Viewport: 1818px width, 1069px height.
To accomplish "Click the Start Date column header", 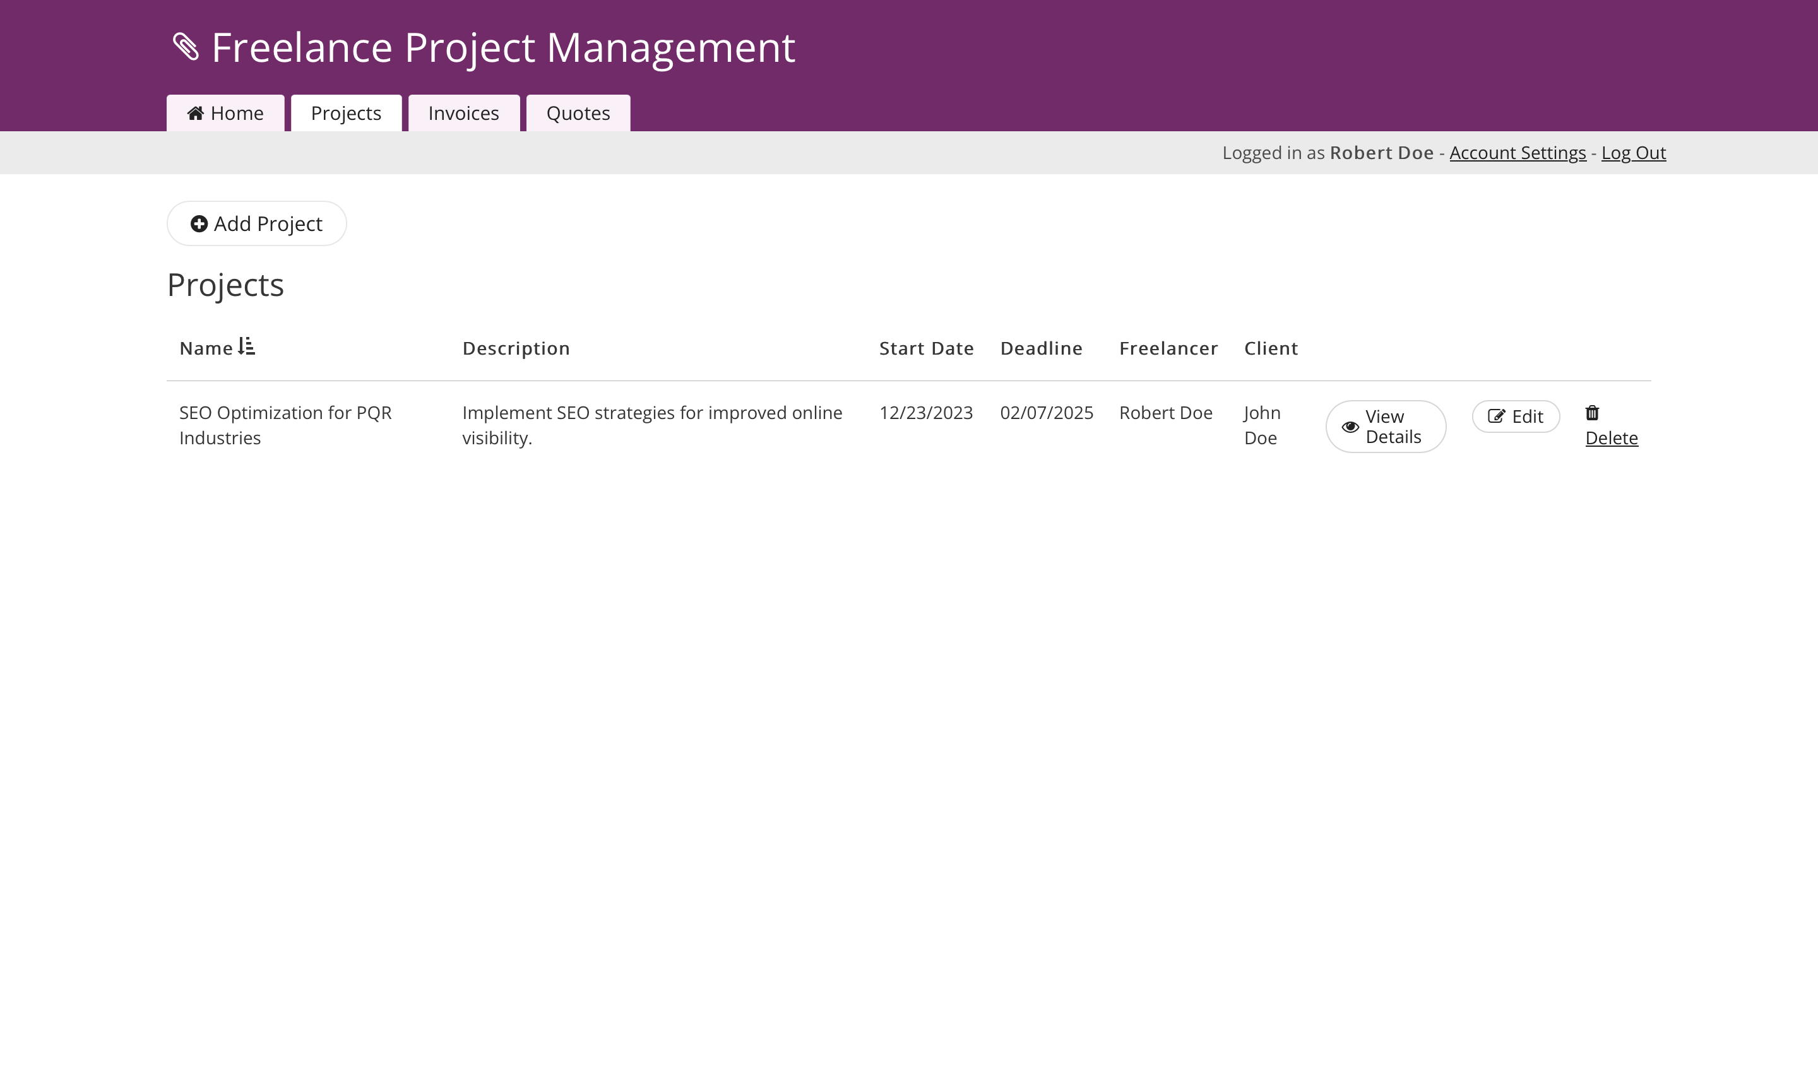I will [x=926, y=348].
